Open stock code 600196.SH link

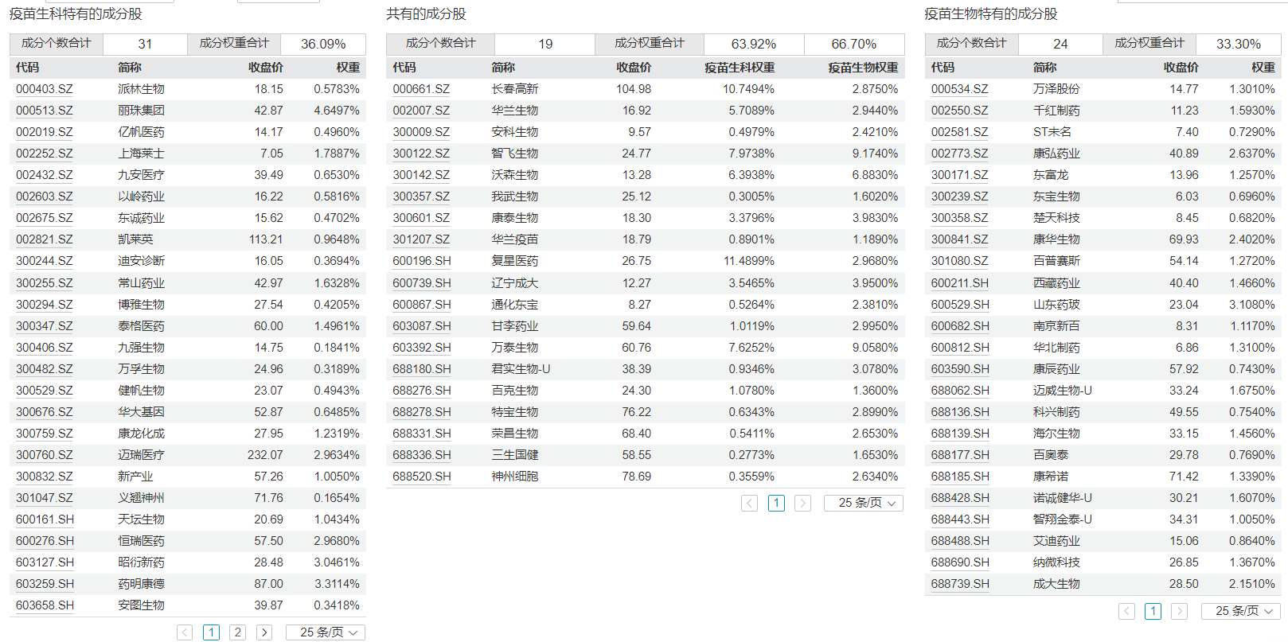coord(422,261)
